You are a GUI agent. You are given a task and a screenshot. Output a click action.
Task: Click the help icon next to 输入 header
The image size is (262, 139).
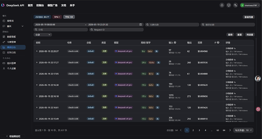coord(175,43)
